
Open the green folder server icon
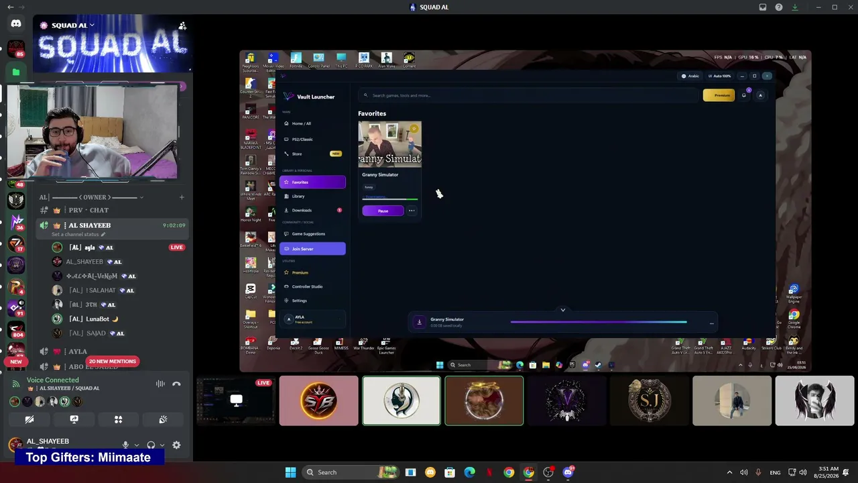click(x=16, y=72)
